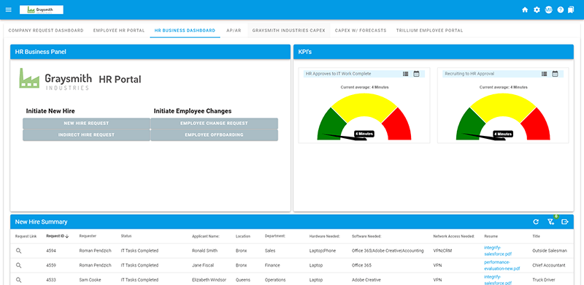Open calendar for HR Approves to IT KPI
The height and width of the screenshot is (285, 584).
pos(416,74)
